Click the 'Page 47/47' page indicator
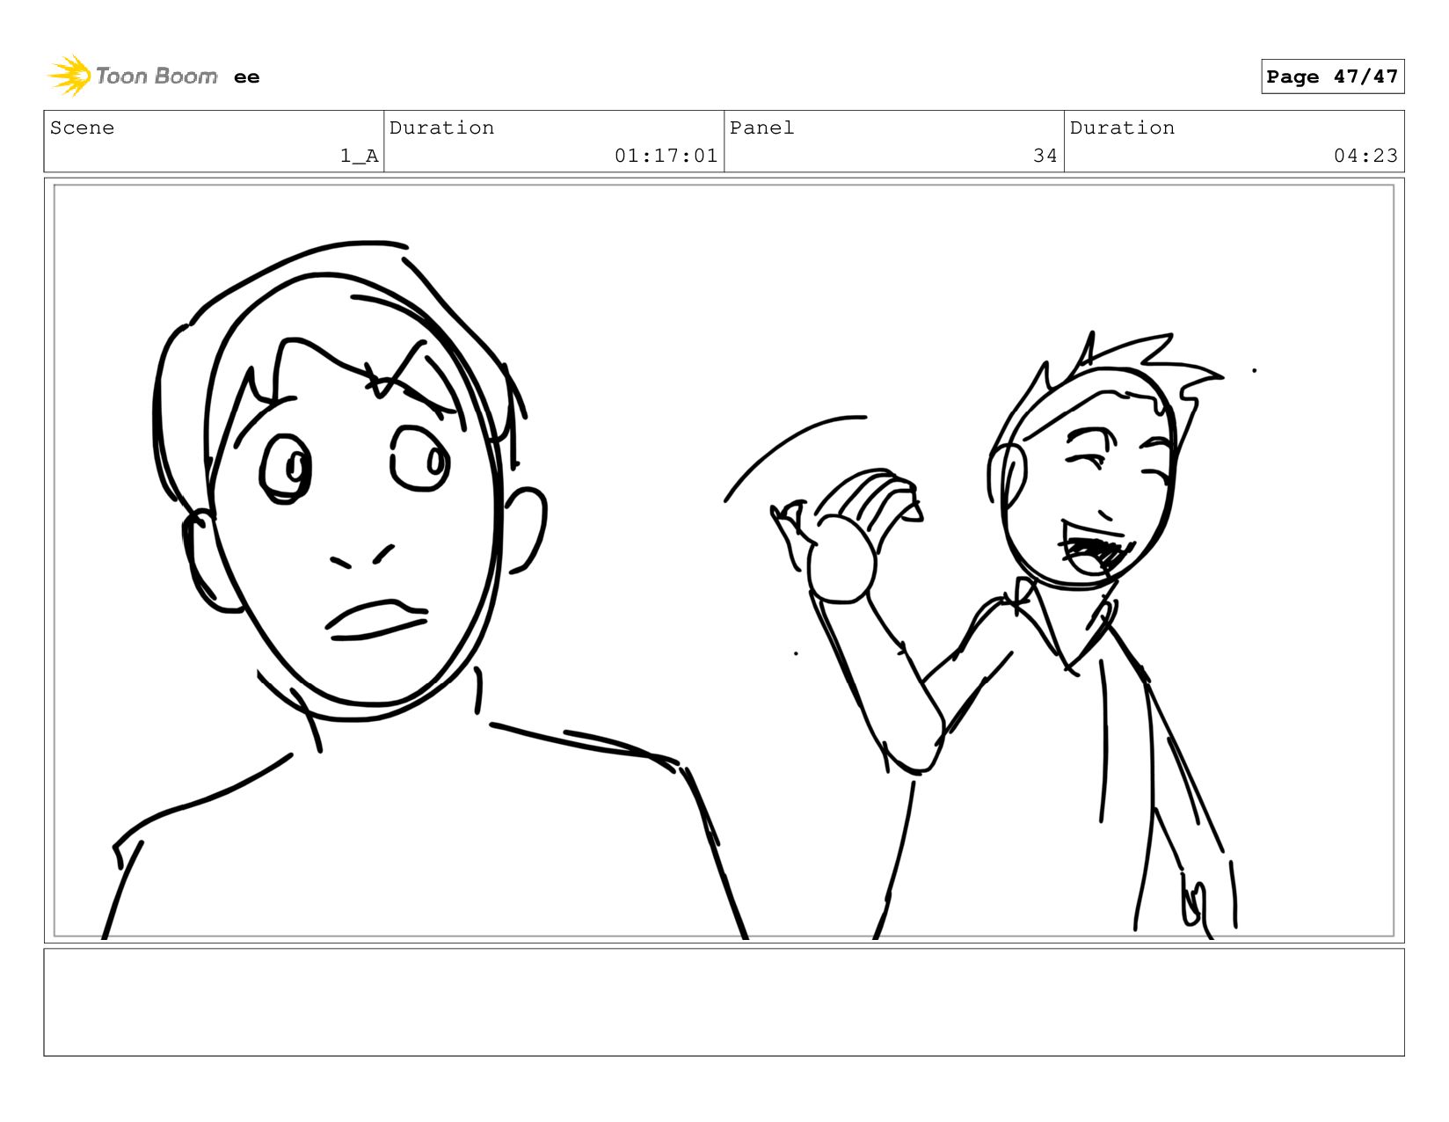 pos(1332,76)
